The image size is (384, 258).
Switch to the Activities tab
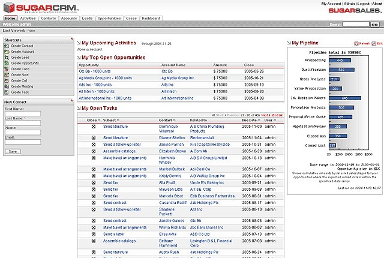pos(28,19)
